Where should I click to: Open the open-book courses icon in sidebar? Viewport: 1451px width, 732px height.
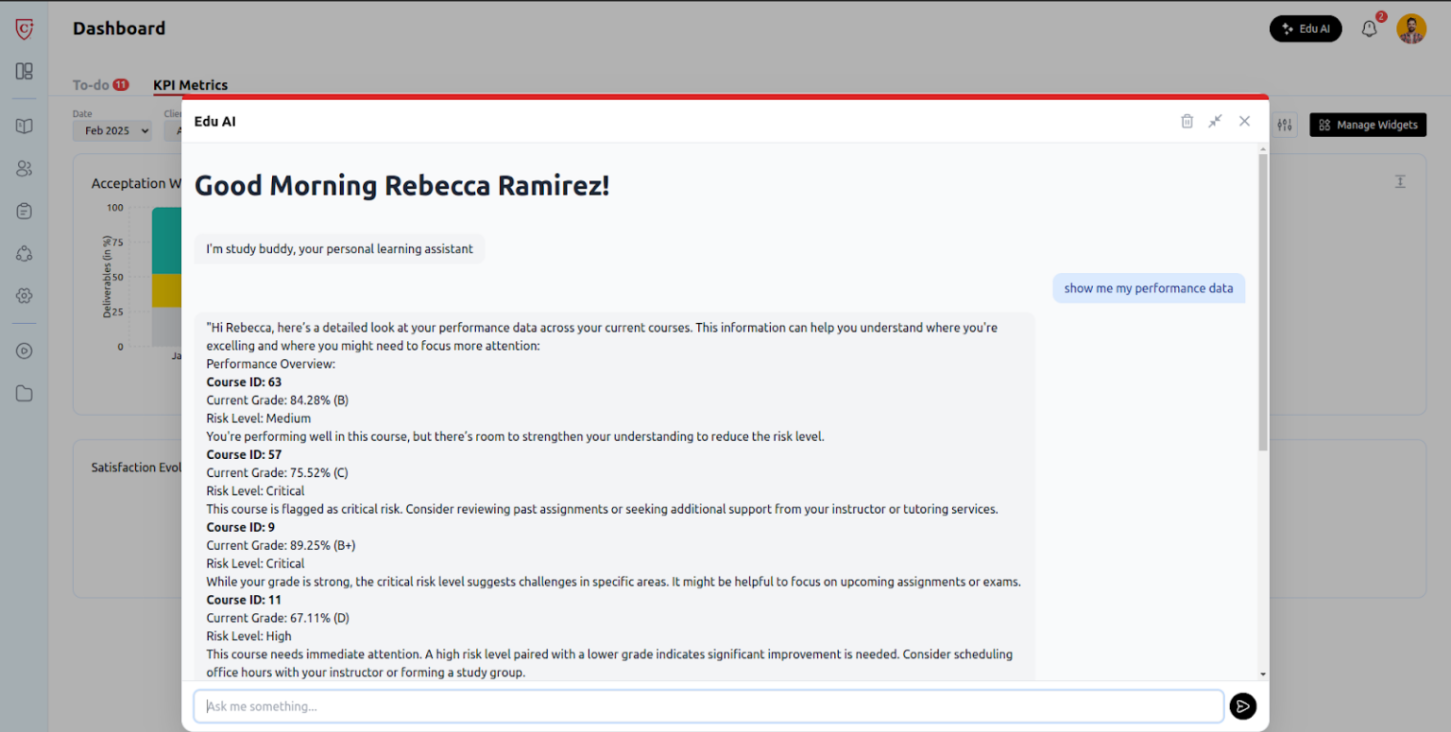[25, 126]
